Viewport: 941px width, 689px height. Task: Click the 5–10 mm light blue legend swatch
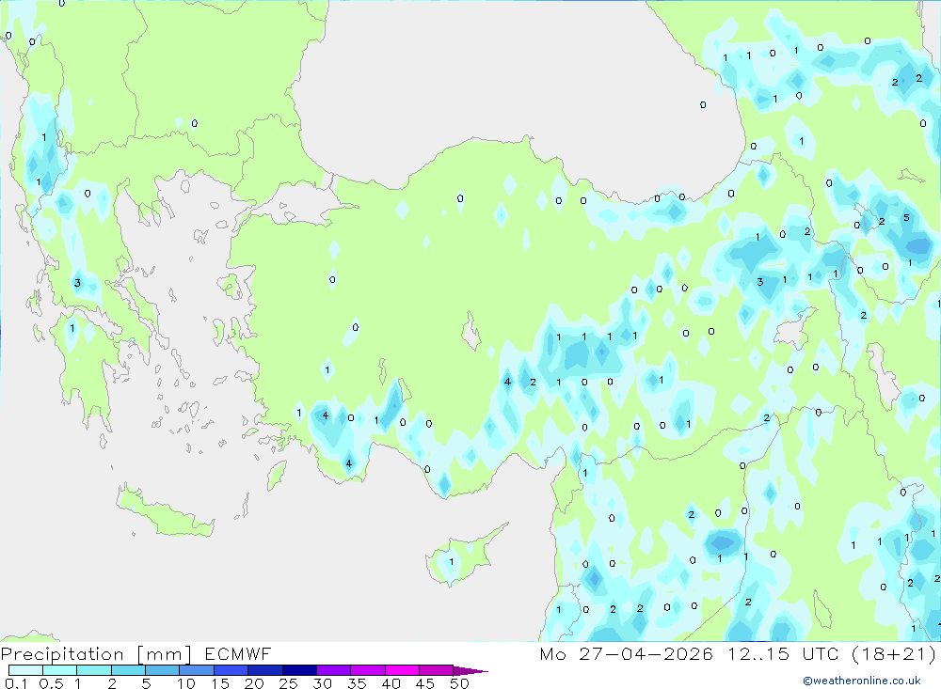162,670
